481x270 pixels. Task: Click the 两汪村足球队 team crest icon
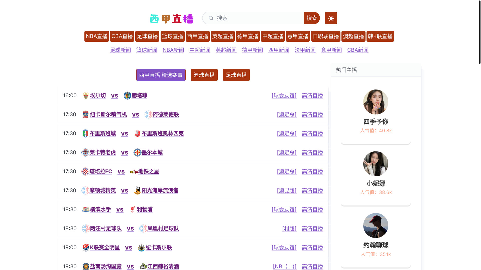pos(86,228)
